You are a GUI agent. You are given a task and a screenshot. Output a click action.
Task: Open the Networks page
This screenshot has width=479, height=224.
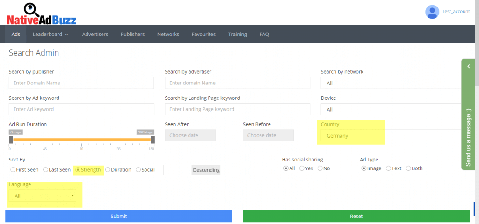[168, 34]
